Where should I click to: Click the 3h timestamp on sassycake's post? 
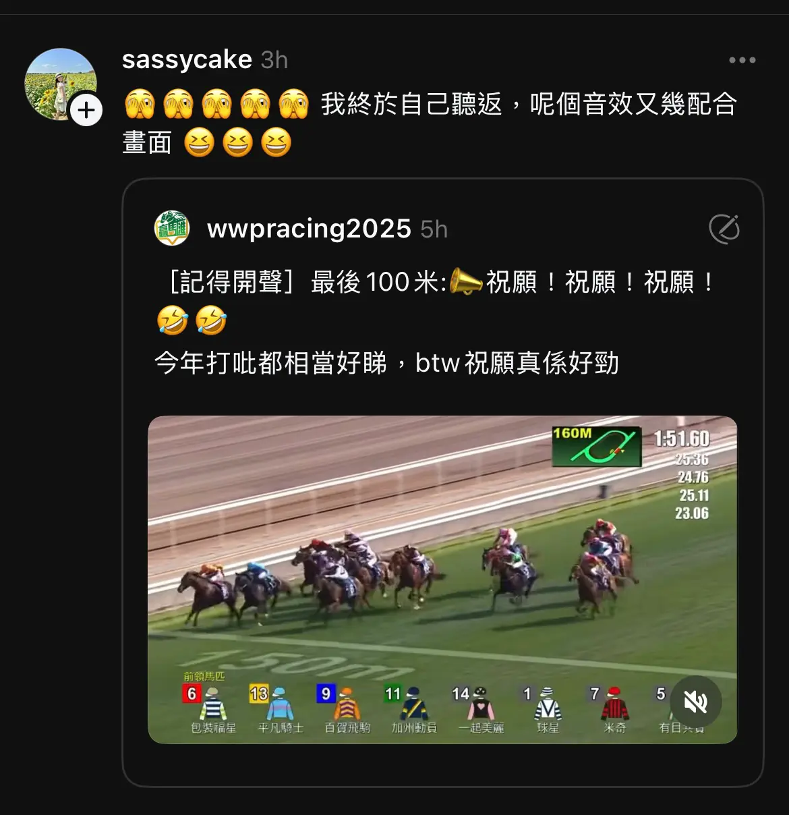tap(274, 60)
